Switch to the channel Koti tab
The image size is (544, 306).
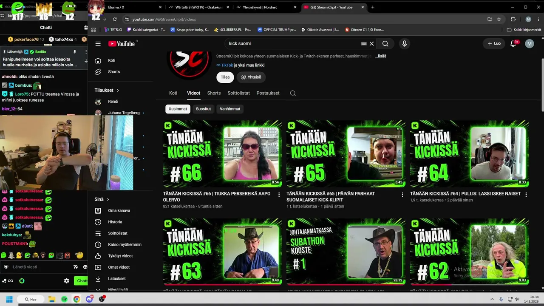(173, 93)
